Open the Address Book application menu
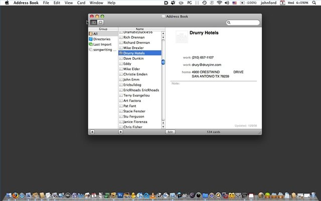 26,3
